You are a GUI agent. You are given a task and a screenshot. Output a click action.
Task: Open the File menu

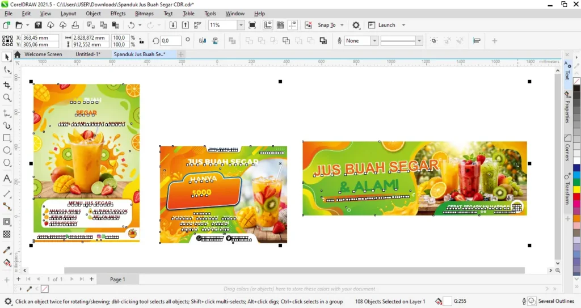(9, 14)
